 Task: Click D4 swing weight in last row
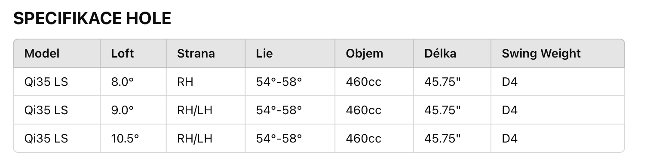click(x=509, y=138)
